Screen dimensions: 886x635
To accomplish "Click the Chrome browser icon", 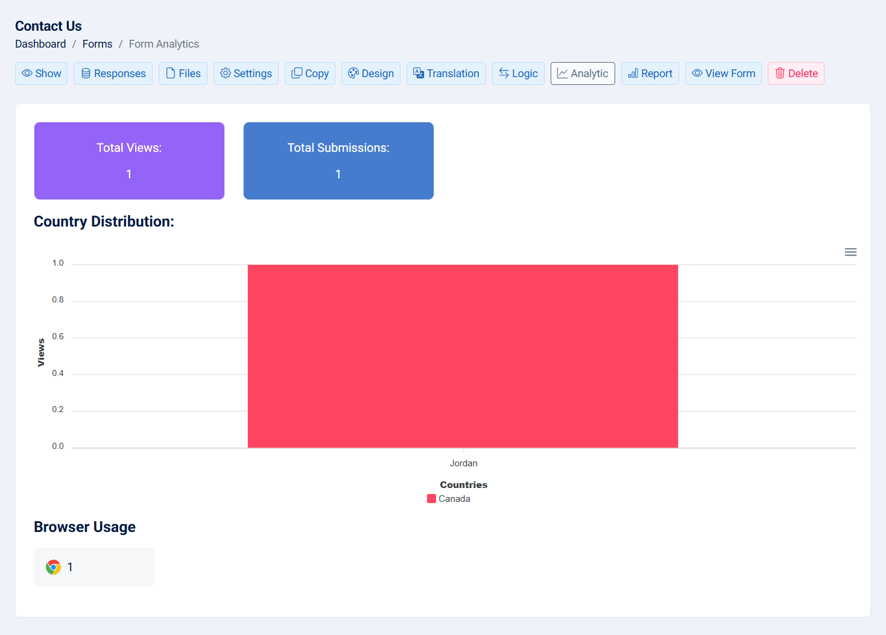I will pyautogui.click(x=54, y=567).
